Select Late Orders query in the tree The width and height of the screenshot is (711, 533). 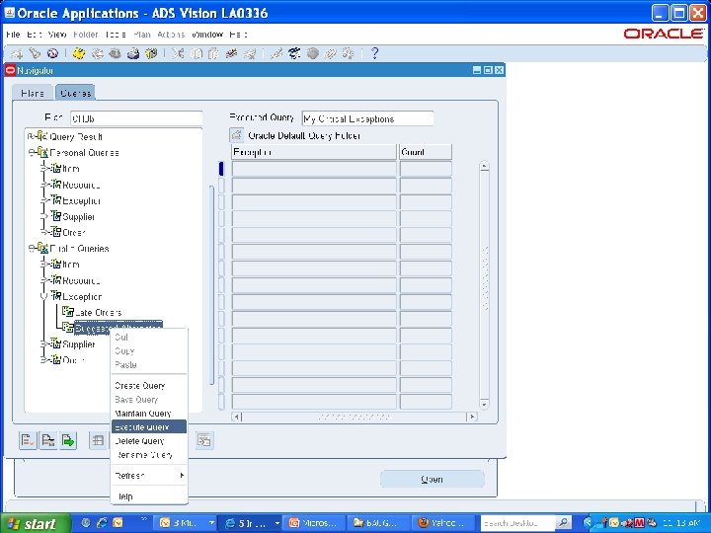coord(99,312)
